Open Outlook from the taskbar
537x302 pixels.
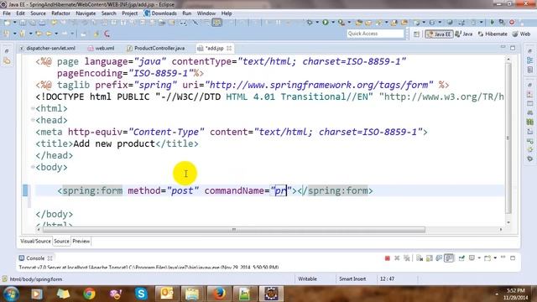point(167,294)
